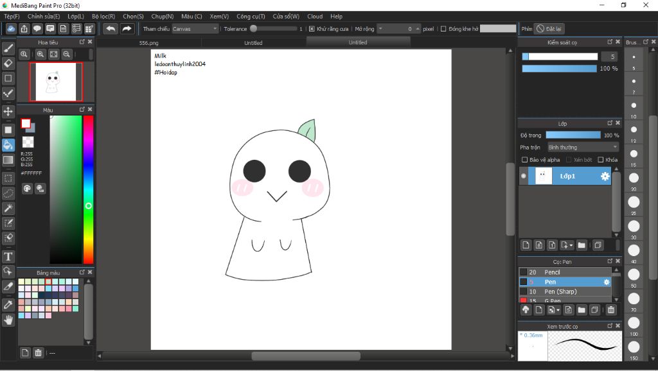
Task: Add a folder in the layer panel
Action: coord(581,245)
